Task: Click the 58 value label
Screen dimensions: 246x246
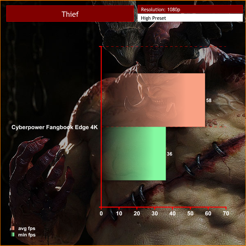Action: pyautogui.click(x=209, y=100)
